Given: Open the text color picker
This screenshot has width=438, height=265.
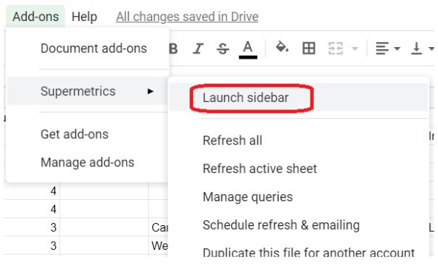Looking at the screenshot, I should point(248,49).
